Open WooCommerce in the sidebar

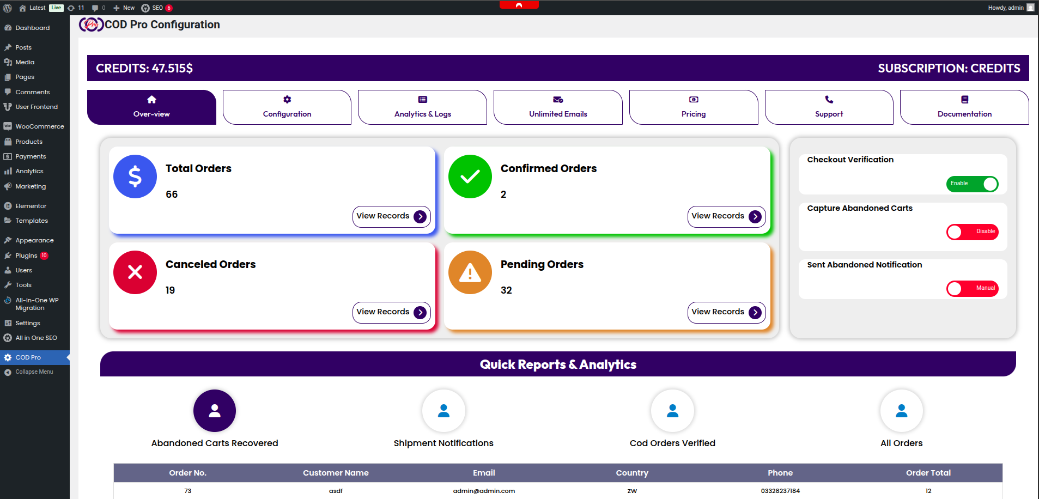(35, 126)
